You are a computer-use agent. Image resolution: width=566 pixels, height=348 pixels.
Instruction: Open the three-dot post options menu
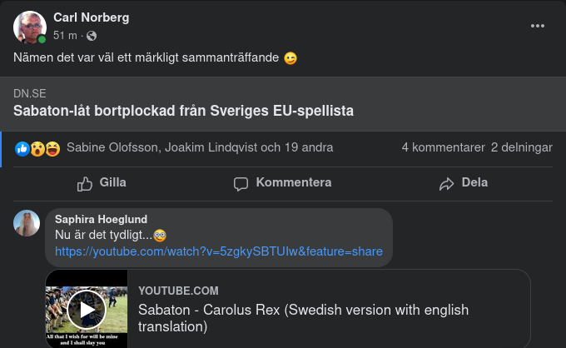point(538,26)
